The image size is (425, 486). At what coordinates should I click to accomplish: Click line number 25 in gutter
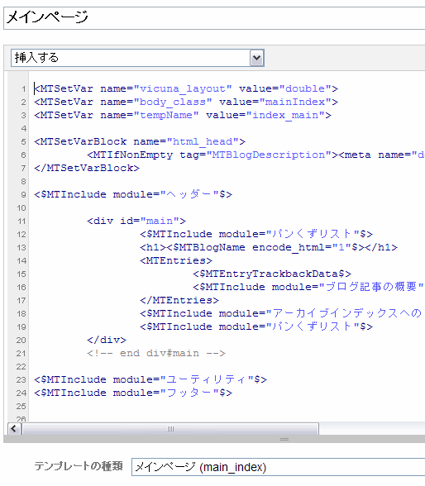click(x=21, y=407)
